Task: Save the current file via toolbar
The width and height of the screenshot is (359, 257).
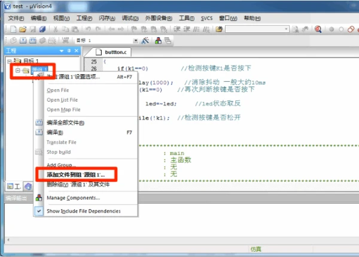Action: point(33,29)
